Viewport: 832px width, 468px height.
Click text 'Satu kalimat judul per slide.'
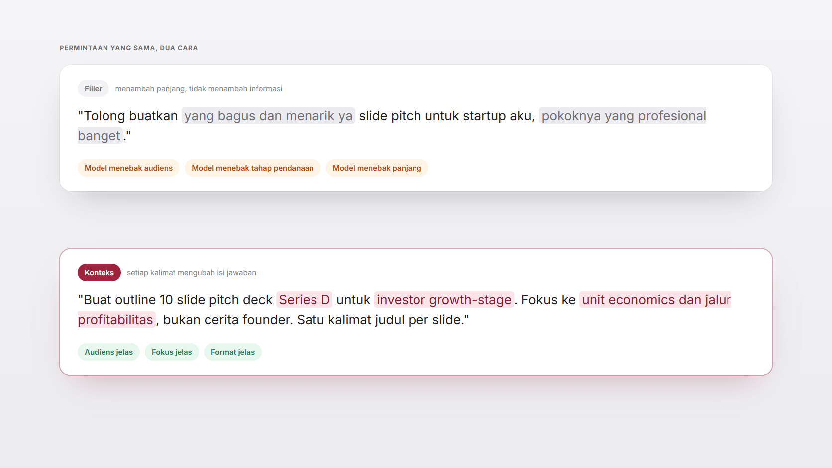[381, 320]
